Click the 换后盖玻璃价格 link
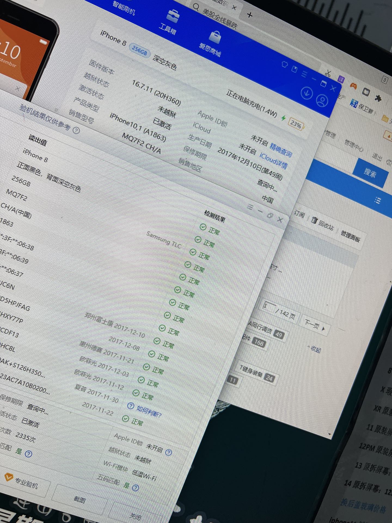392x523 pixels. point(363,506)
